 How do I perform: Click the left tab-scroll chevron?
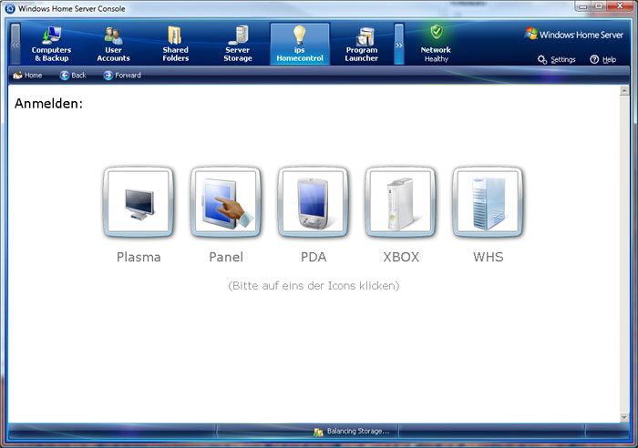click(x=15, y=44)
